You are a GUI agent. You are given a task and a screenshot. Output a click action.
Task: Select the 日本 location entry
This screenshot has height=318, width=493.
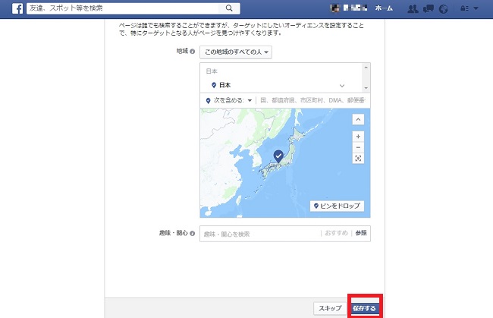pyautogui.click(x=281, y=85)
